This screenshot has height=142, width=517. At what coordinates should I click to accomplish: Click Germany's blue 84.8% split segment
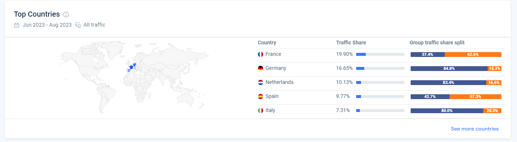449,68
